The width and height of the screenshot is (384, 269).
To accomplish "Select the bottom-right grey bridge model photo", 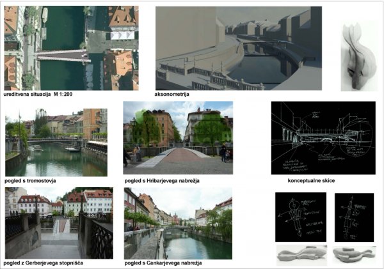I will click(355, 255).
